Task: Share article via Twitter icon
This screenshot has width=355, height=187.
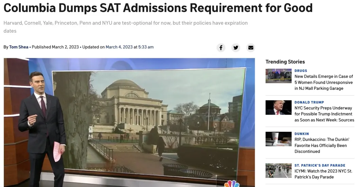Action: pos(236,47)
